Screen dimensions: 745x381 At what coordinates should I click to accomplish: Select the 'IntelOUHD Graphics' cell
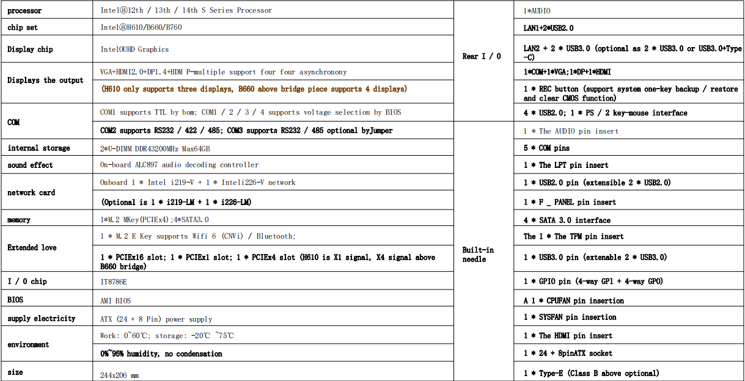(x=134, y=49)
